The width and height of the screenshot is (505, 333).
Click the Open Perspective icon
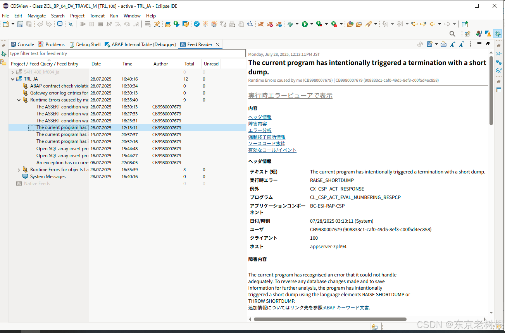pyautogui.click(x=467, y=34)
